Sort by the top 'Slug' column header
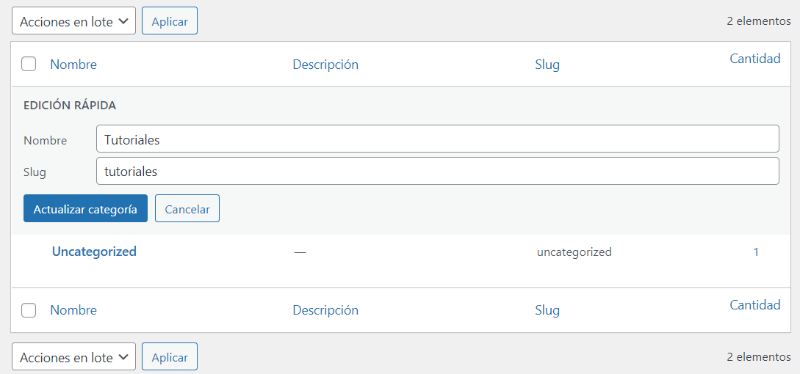The width and height of the screenshot is (800, 374). coord(547,65)
